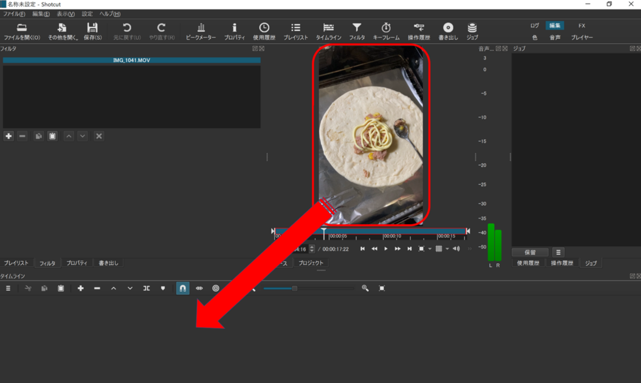The height and width of the screenshot is (383, 641).
Task: Click the Keyframes (キーフレーム) toolbar icon
Action: [x=386, y=31]
